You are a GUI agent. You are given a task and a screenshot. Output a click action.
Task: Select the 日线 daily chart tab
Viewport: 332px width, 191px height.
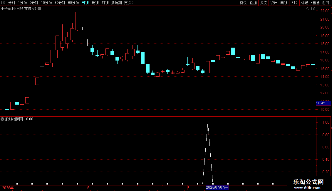click(85, 3)
